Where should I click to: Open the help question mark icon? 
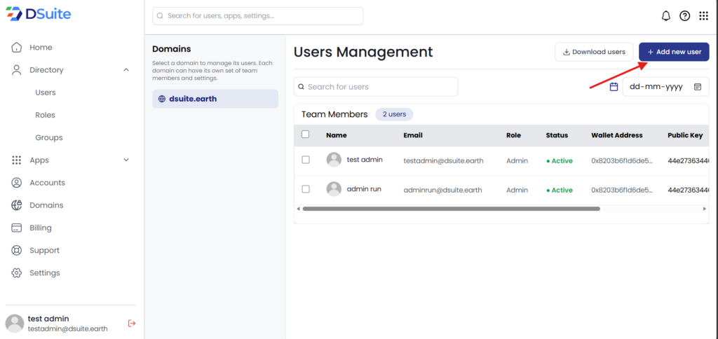point(685,16)
